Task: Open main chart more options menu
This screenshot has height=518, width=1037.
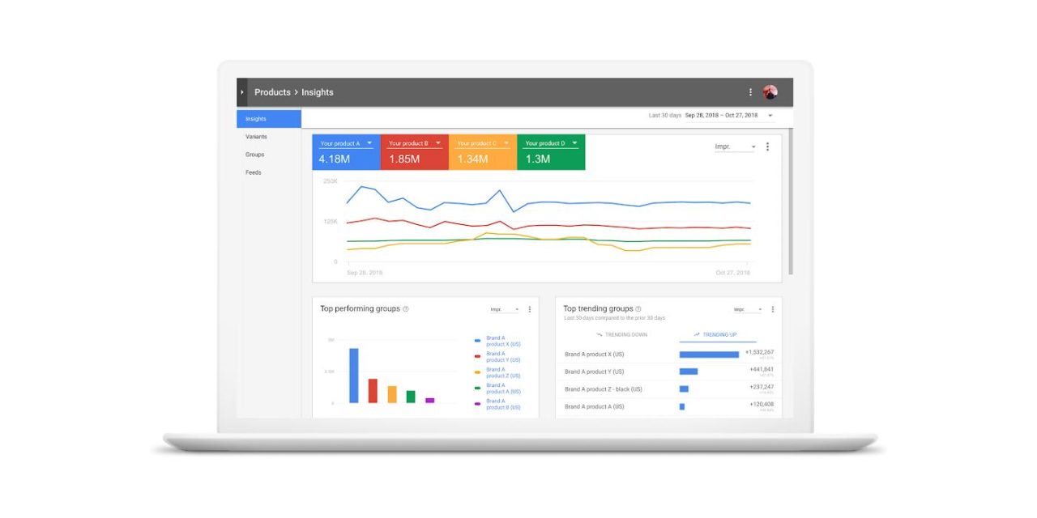Action: 767,146
